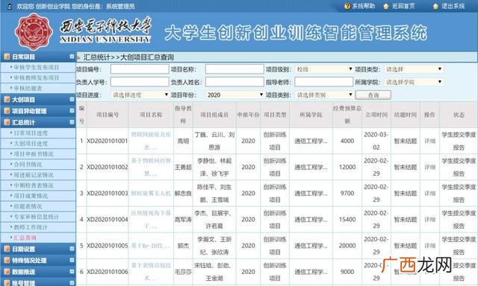This screenshot has height=286, width=478.
Task: Open 合同书情况 in sidebar
Action: click(28, 164)
